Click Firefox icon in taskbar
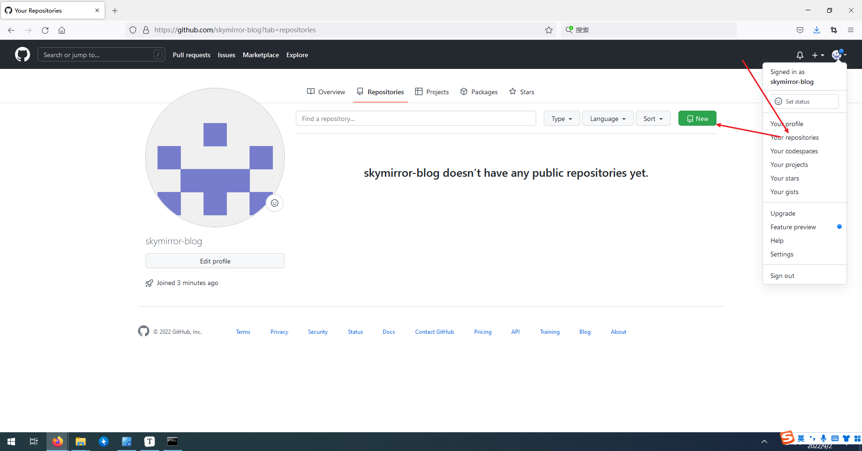Screen dimensions: 862x451 coord(58,442)
